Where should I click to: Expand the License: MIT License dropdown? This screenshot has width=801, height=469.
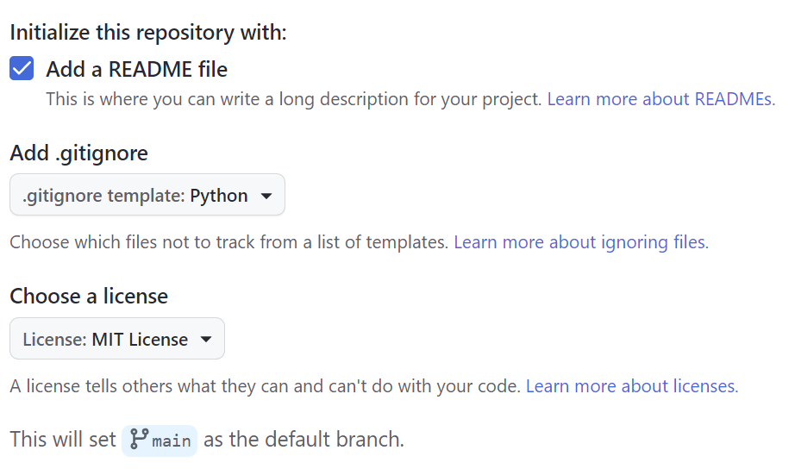pyautogui.click(x=116, y=339)
